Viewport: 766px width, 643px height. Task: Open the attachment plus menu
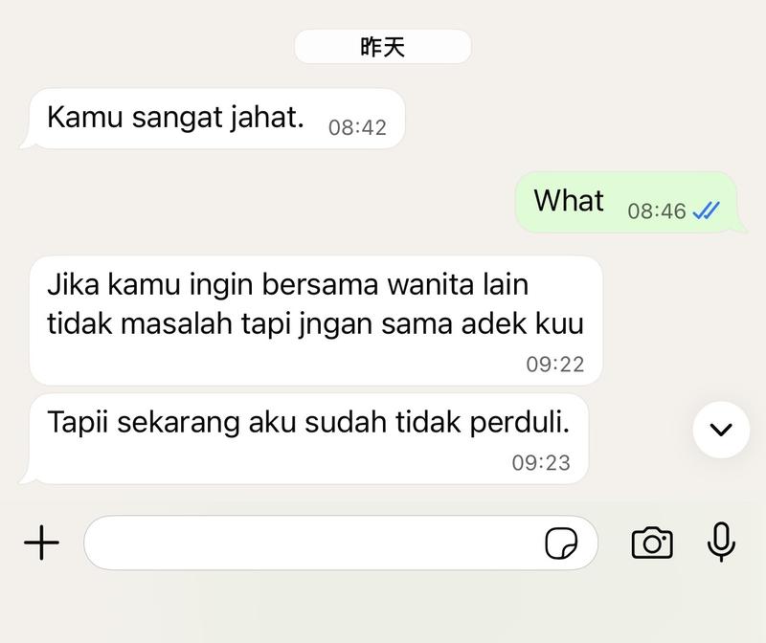pyautogui.click(x=41, y=543)
